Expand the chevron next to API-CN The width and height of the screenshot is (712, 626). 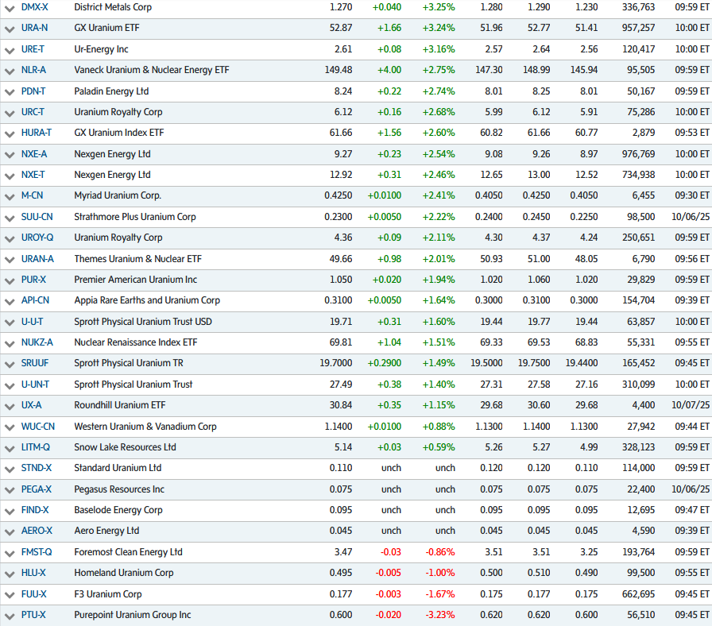click(10, 301)
